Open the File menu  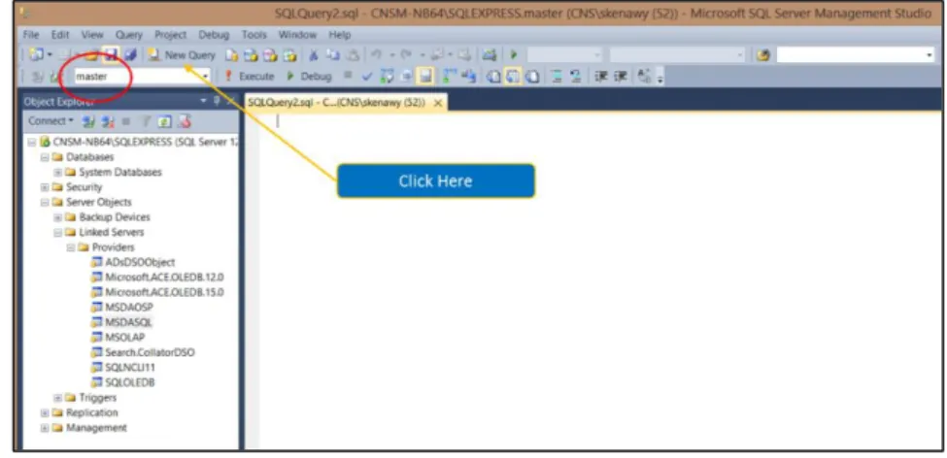(31, 34)
